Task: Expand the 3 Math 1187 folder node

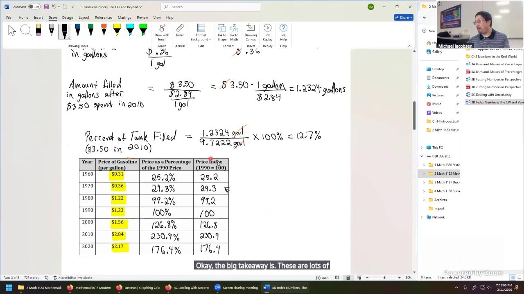Action: (x=424, y=182)
